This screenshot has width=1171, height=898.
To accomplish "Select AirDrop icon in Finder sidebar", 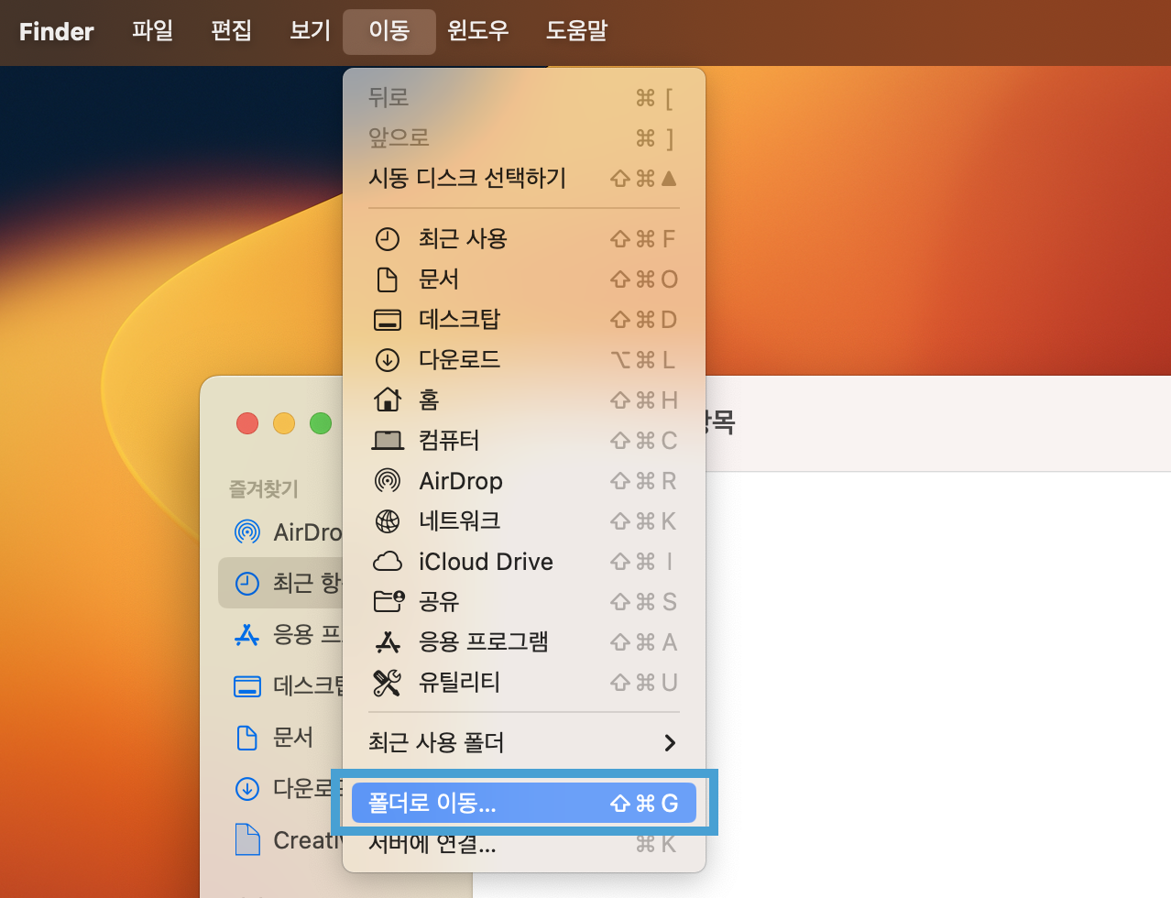I will coord(247,531).
